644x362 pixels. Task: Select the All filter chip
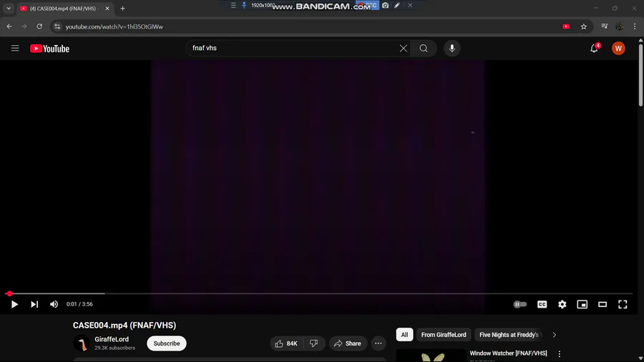click(404, 335)
